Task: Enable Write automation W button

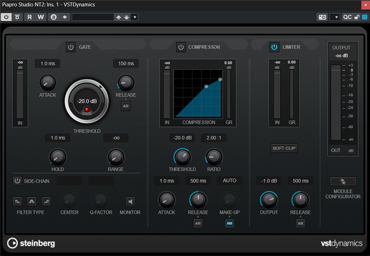Action: point(41,17)
